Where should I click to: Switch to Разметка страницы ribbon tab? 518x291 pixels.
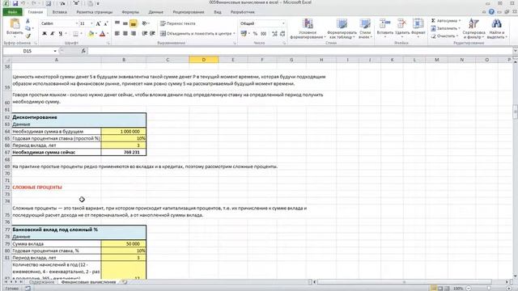95,12
